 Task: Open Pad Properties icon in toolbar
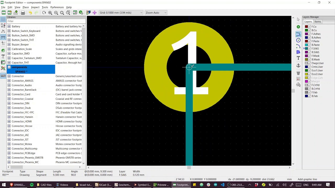(x=81, y=13)
